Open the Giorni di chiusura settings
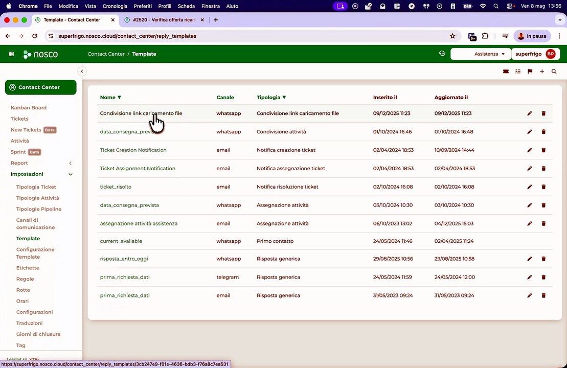Screen dimensions: 567x368 point(38,334)
